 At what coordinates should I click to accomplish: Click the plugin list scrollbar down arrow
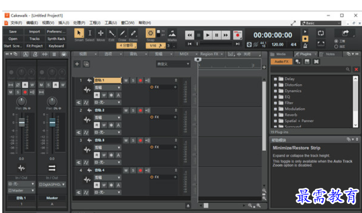click(x=356, y=125)
